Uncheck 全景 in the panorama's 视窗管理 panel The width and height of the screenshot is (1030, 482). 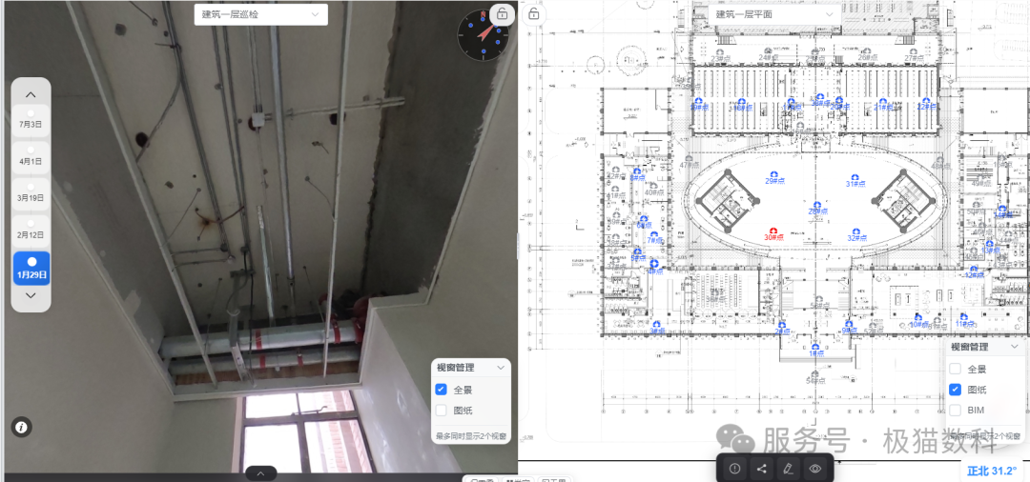442,390
